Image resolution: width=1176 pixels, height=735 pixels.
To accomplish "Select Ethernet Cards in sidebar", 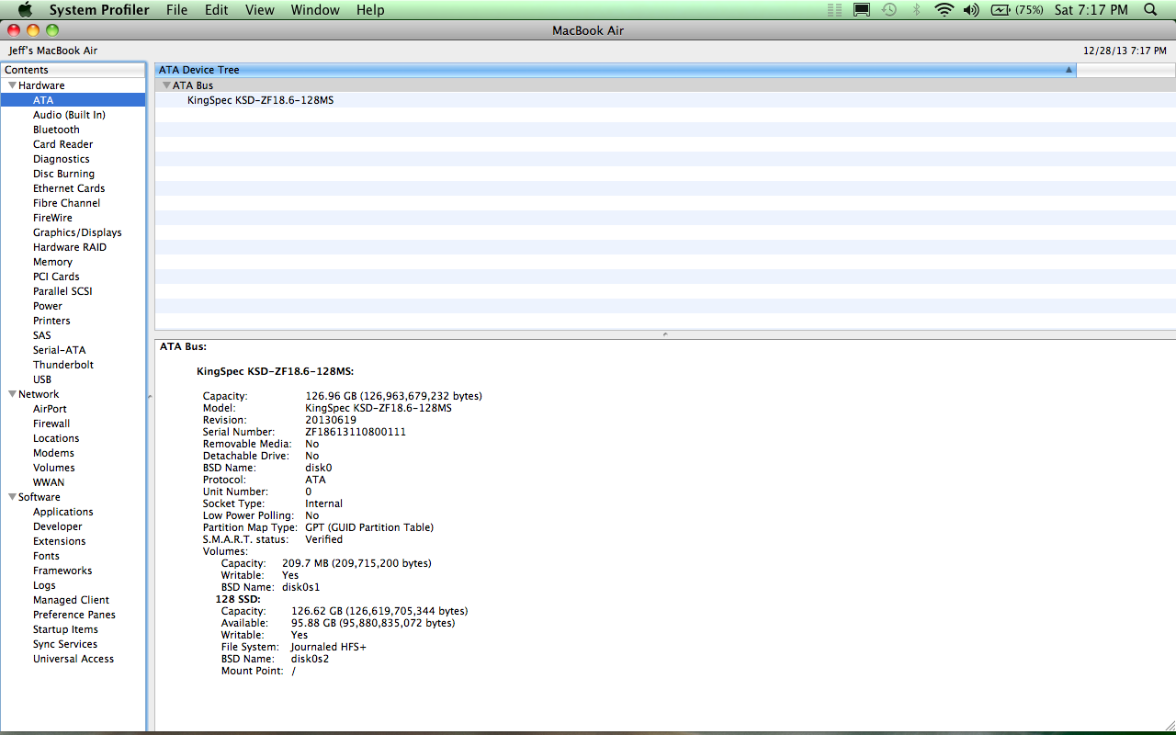I will point(69,188).
